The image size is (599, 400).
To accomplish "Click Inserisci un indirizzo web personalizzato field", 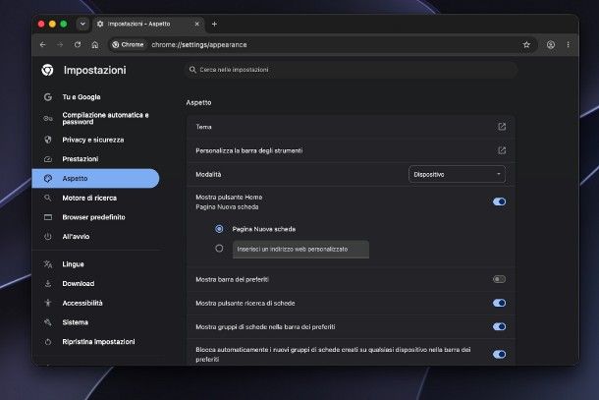I will [300, 250].
